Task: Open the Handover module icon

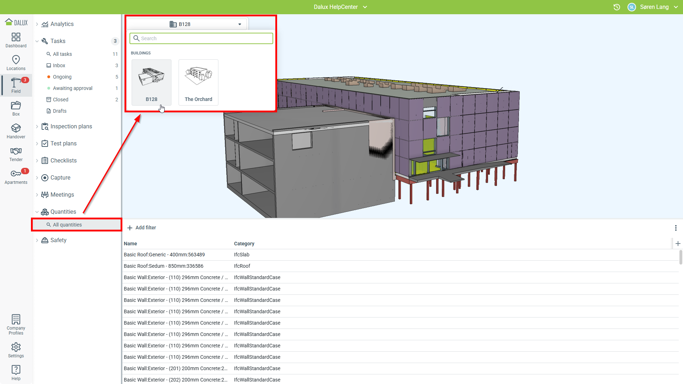Action: tap(16, 131)
